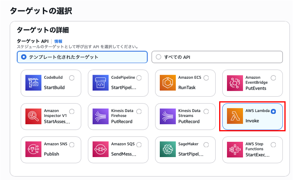Click the Publish label under Amazon SNS
Screen dimensions: 293x180
[x=52, y=154]
